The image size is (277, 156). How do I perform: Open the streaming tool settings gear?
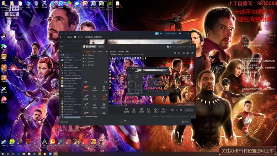(x=181, y=110)
